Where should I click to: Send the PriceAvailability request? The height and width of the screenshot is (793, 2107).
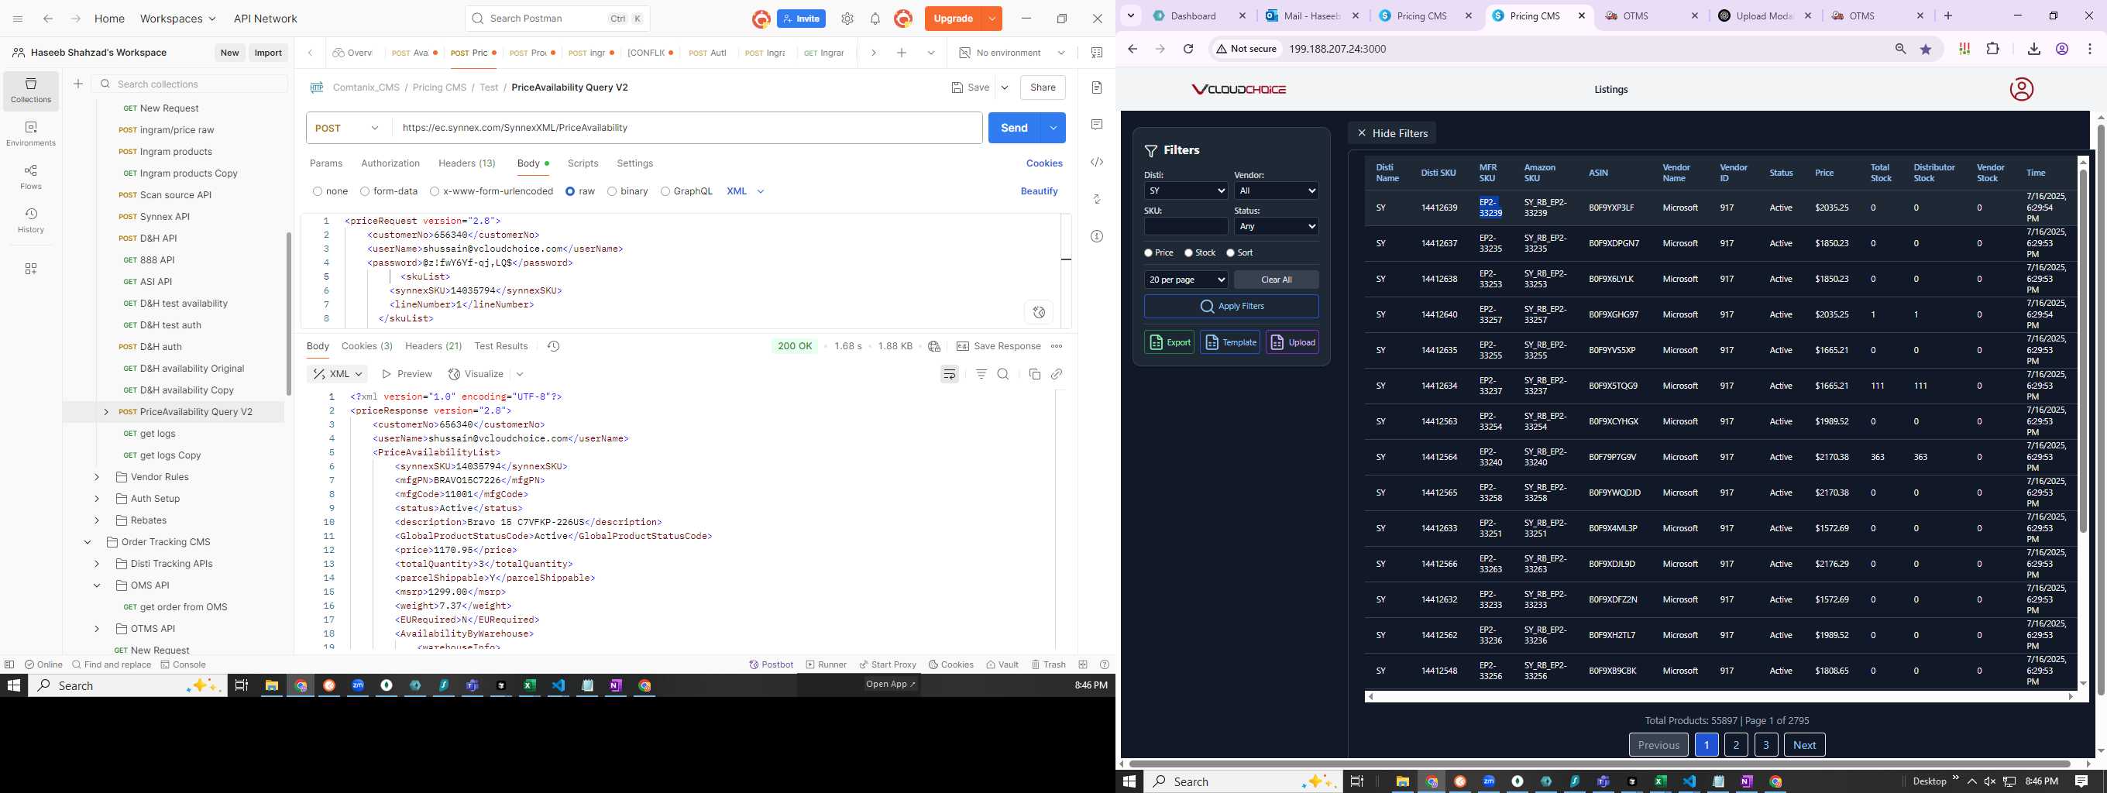coord(1014,128)
